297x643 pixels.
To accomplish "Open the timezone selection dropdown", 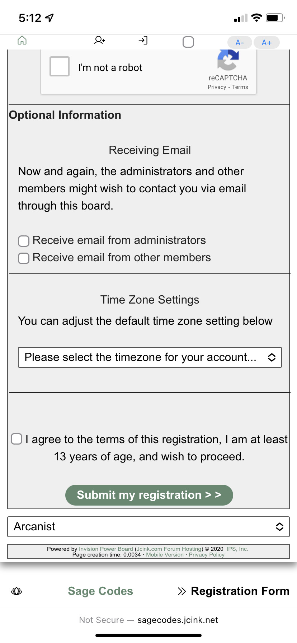I will (x=150, y=357).
